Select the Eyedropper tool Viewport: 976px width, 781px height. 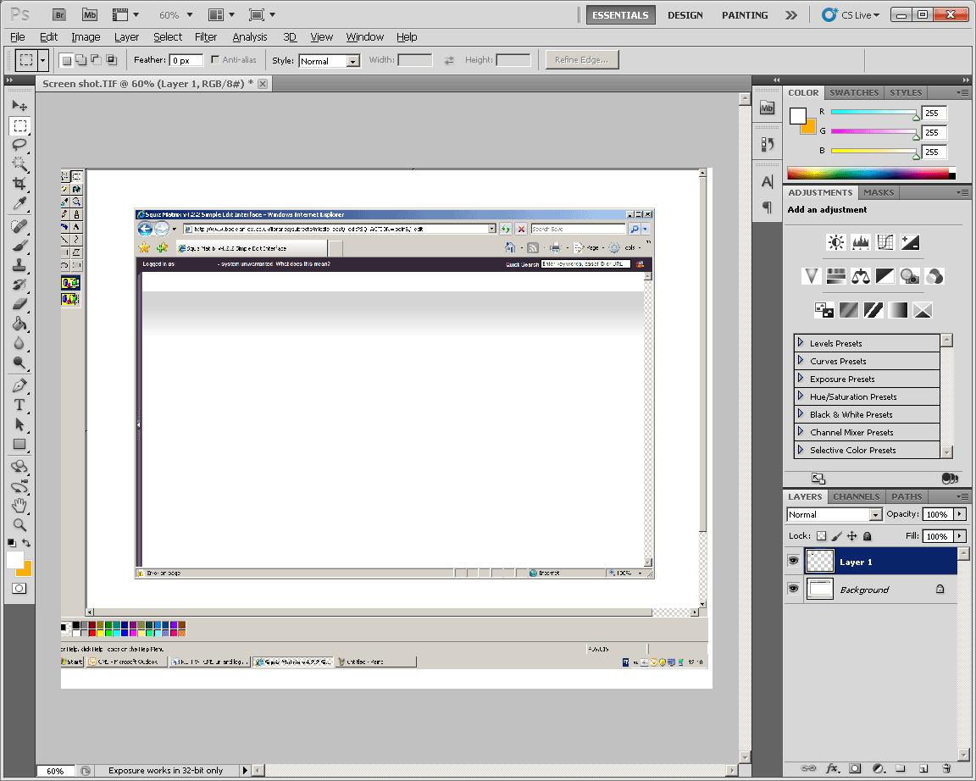click(x=19, y=203)
